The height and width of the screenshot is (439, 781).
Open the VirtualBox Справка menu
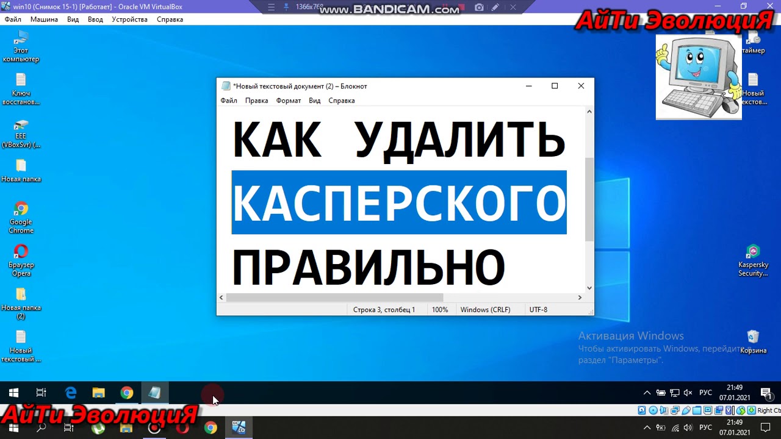(170, 20)
